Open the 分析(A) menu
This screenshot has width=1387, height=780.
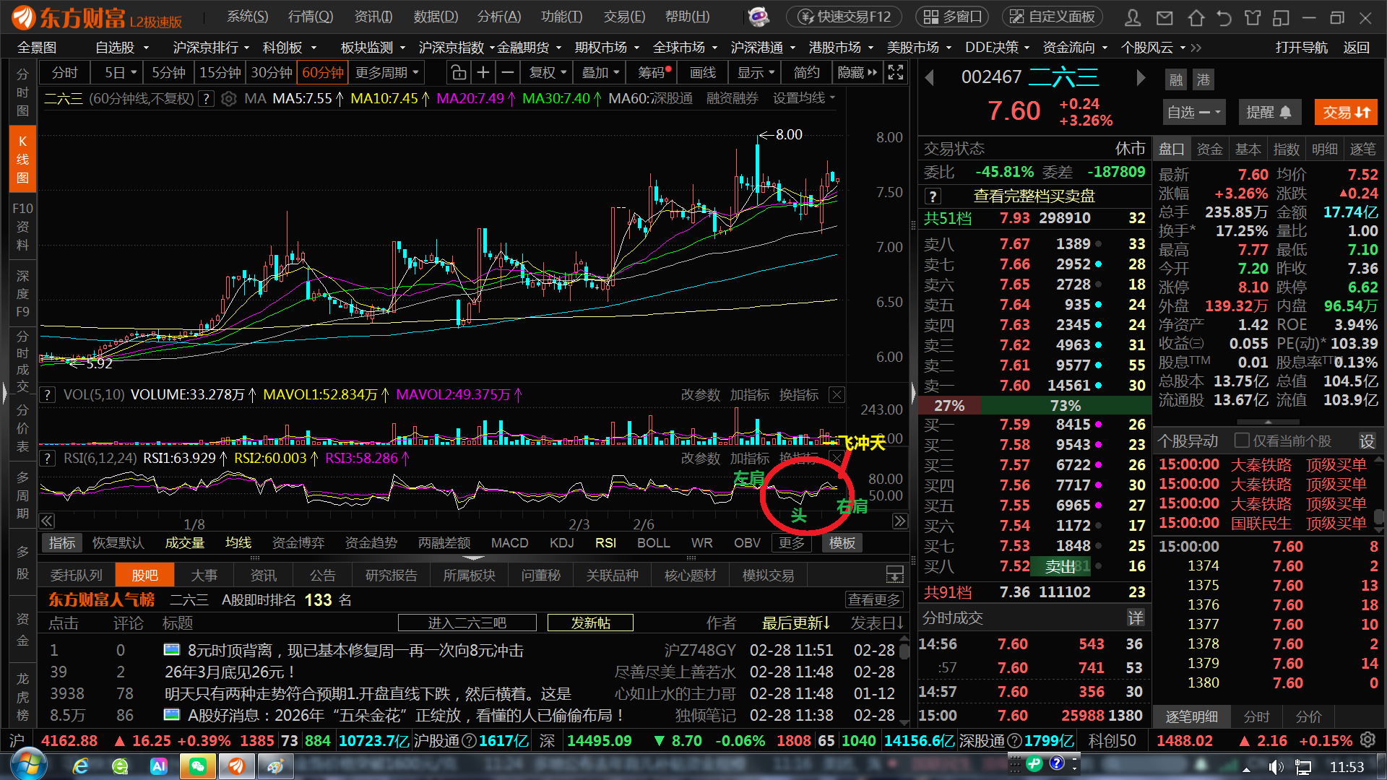pos(498,17)
